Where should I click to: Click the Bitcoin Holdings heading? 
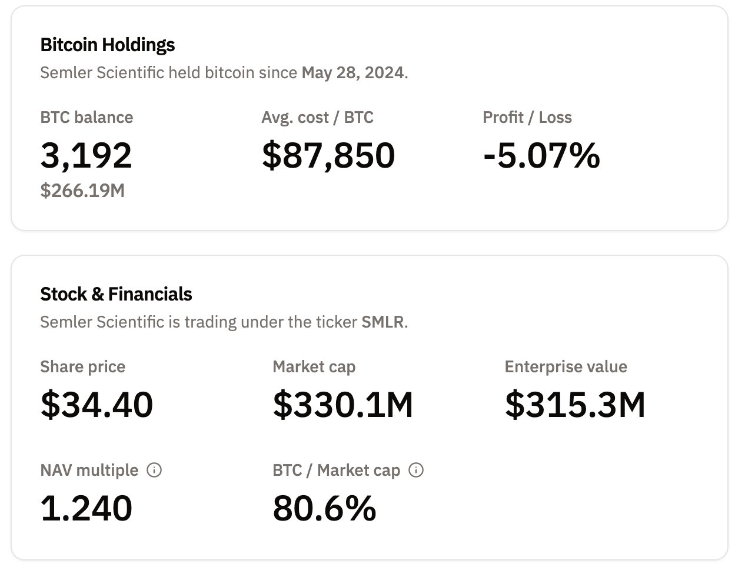tap(108, 45)
